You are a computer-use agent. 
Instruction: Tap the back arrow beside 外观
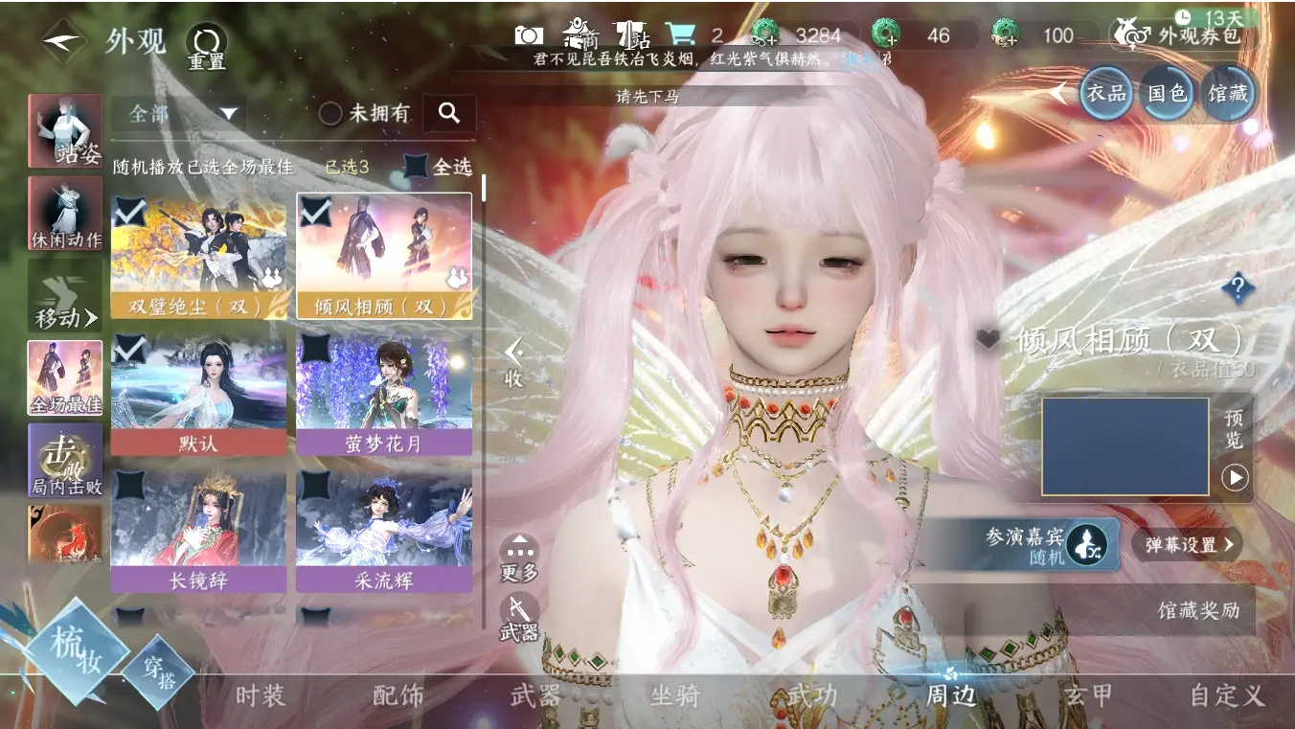[x=66, y=42]
